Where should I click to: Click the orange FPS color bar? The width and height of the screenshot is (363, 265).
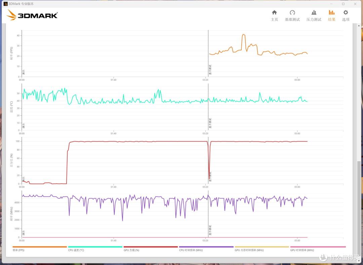[x=40, y=247]
